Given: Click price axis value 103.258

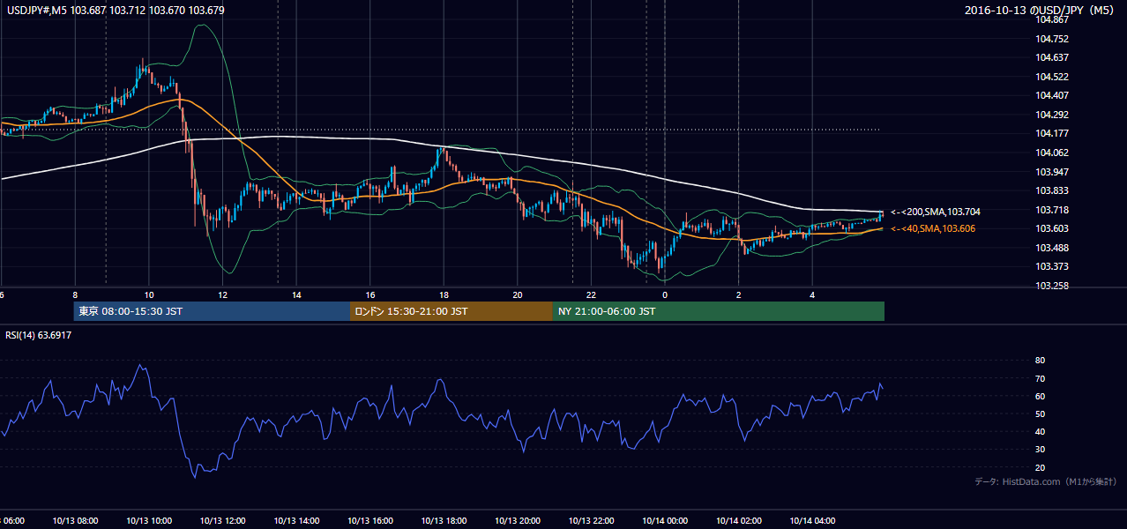Looking at the screenshot, I should click(1052, 286).
